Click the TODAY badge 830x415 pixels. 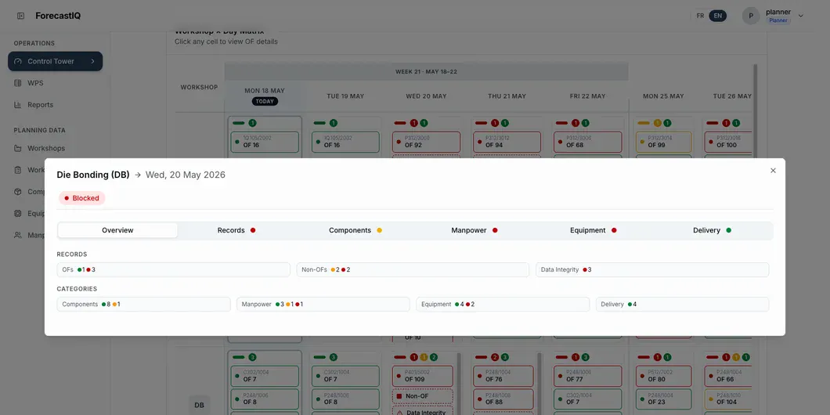tap(265, 101)
